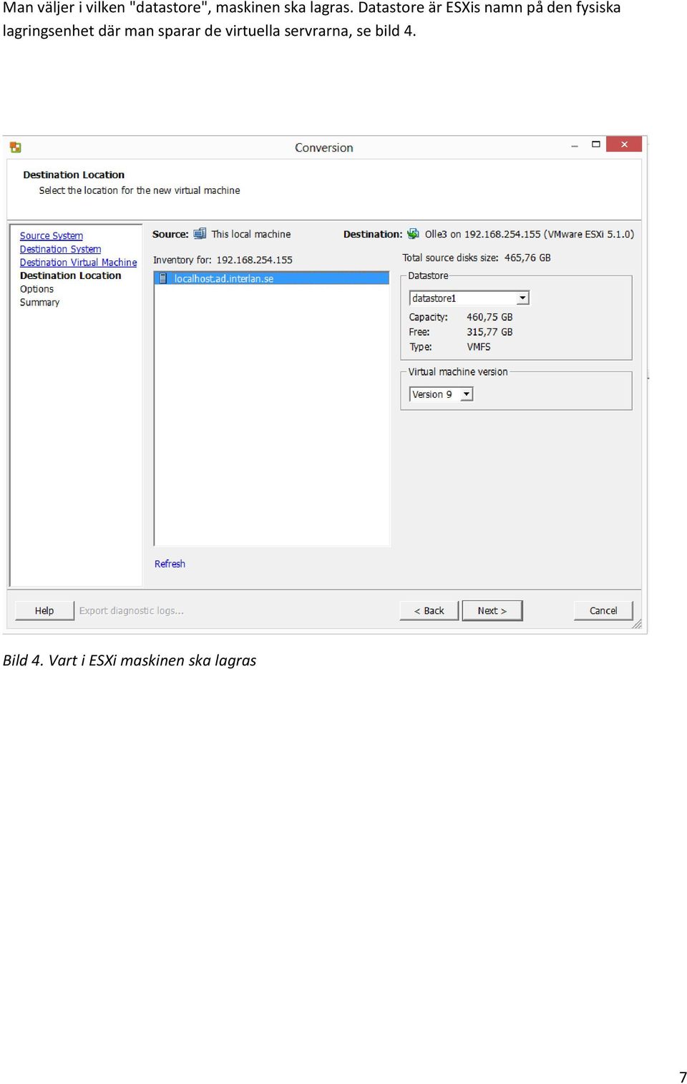Image resolution: width=687 pixels, height=1084 pixels.
Task: Select the localhost.ad.interlan.se host icon
Action: (163, 278)
